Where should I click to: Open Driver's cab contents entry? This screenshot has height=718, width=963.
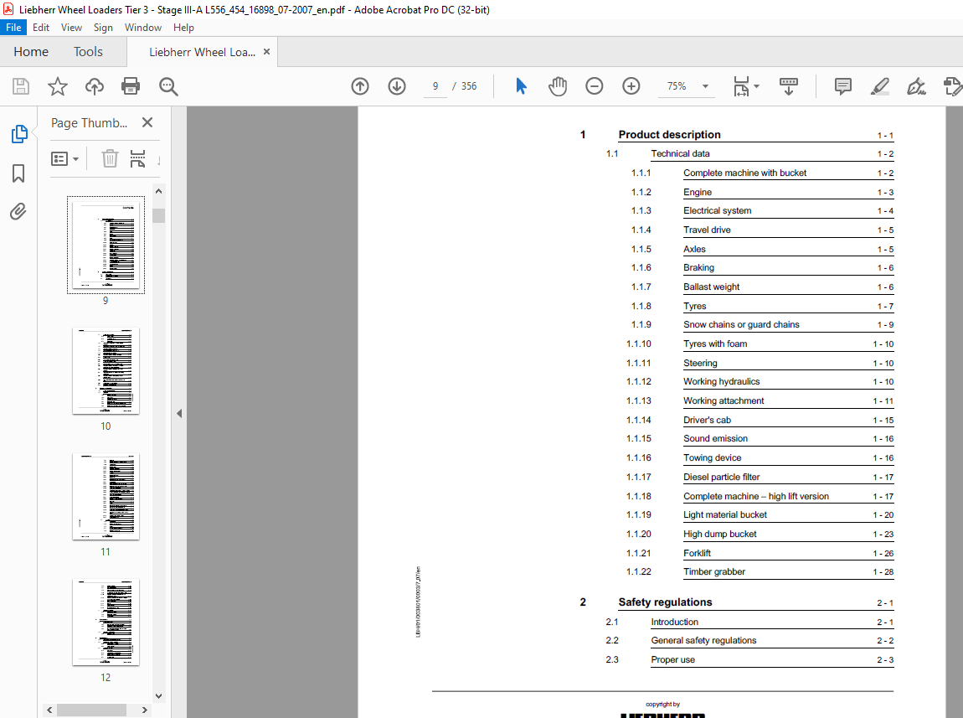tap(707, 420)
